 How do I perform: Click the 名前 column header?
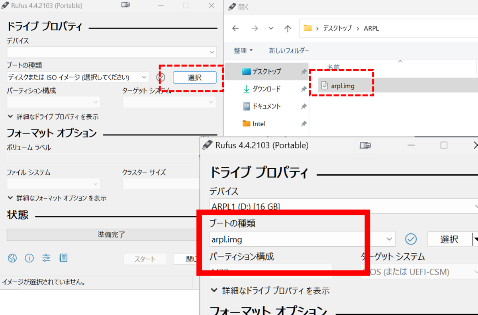tap(334, 67)
